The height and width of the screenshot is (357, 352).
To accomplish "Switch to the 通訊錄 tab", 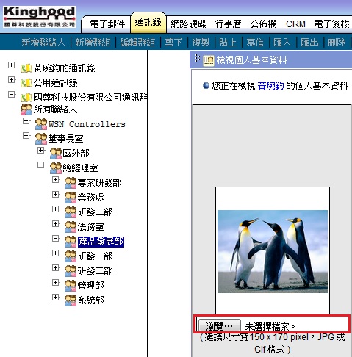I will [148, 22].
